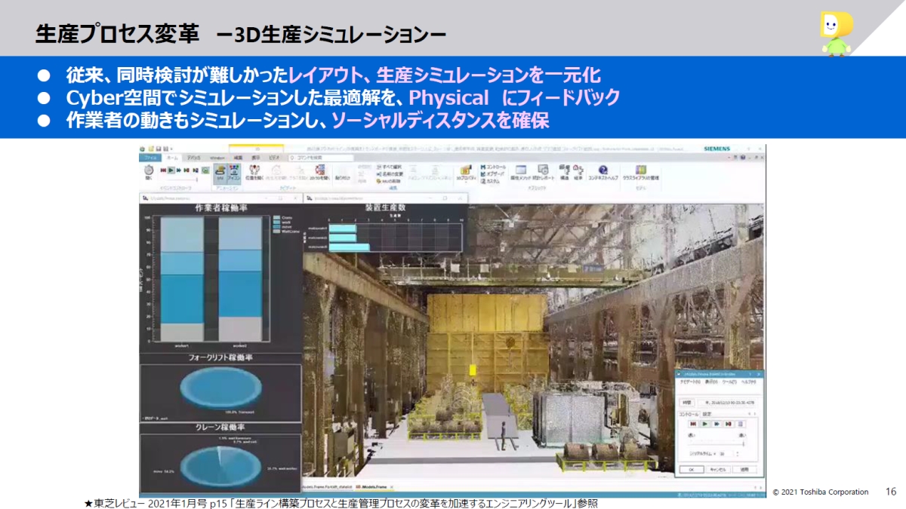Viewport: 906px width, 509px height.
Task: Select オブザーバ in objects group
Action: click(x=492, y=173)
